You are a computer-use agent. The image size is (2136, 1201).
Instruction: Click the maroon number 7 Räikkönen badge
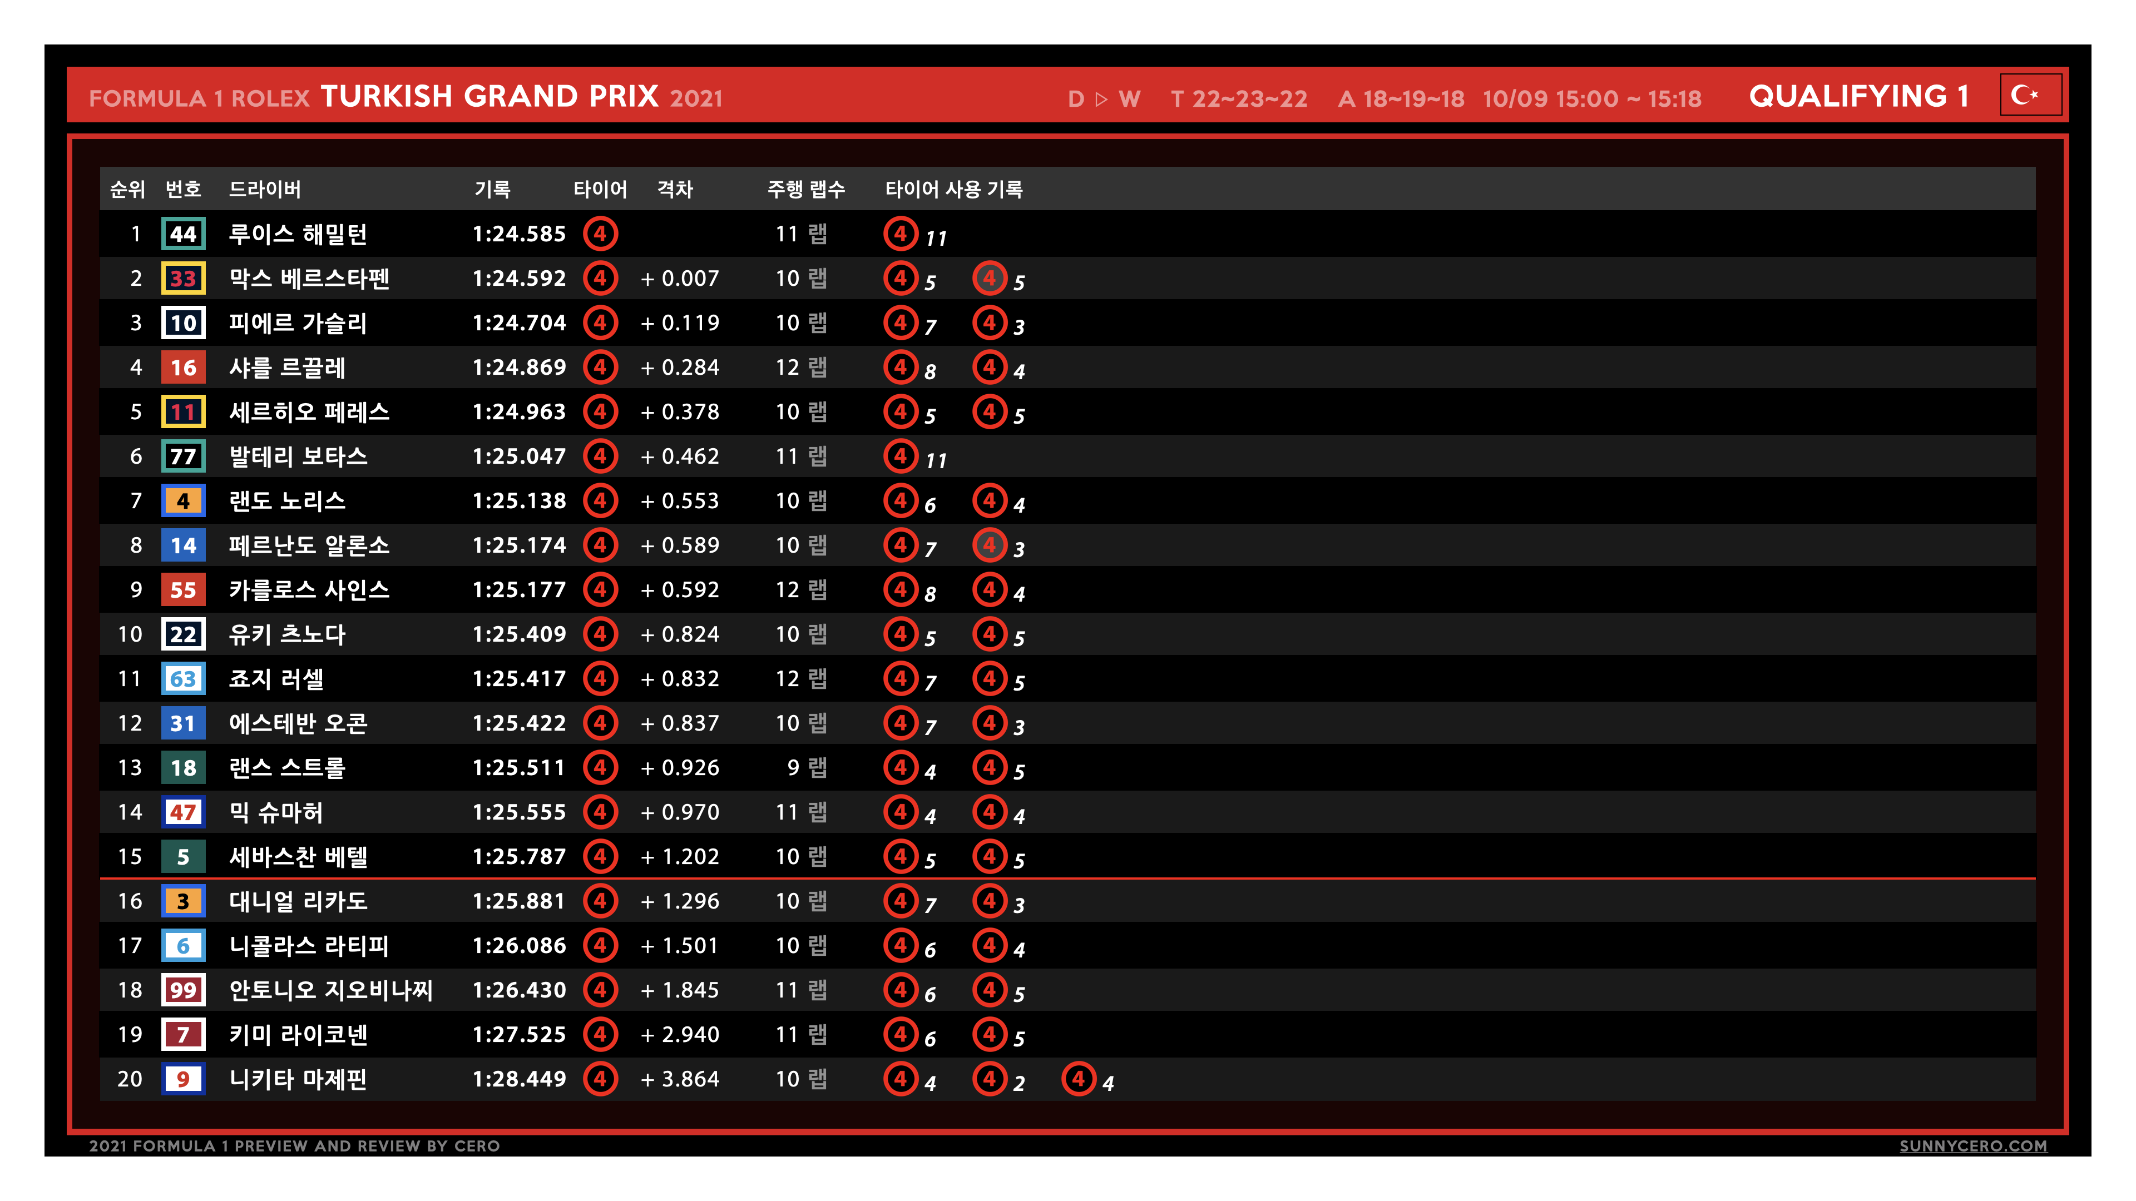pyautogui.click(x=183, y=1034)
